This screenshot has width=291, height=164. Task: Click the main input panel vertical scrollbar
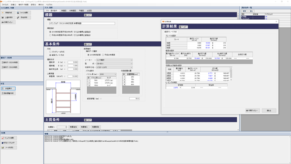click(238, 72)
